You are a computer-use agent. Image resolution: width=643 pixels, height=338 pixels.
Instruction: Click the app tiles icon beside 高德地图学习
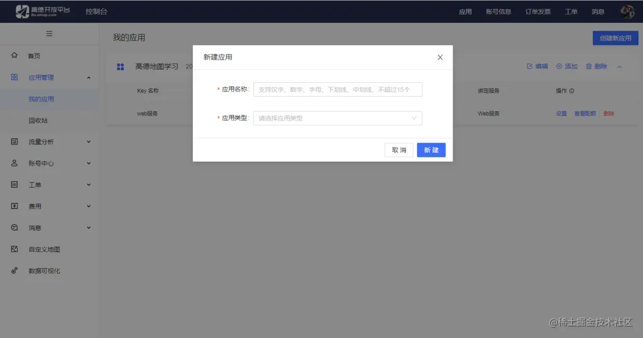click(120, 67)
